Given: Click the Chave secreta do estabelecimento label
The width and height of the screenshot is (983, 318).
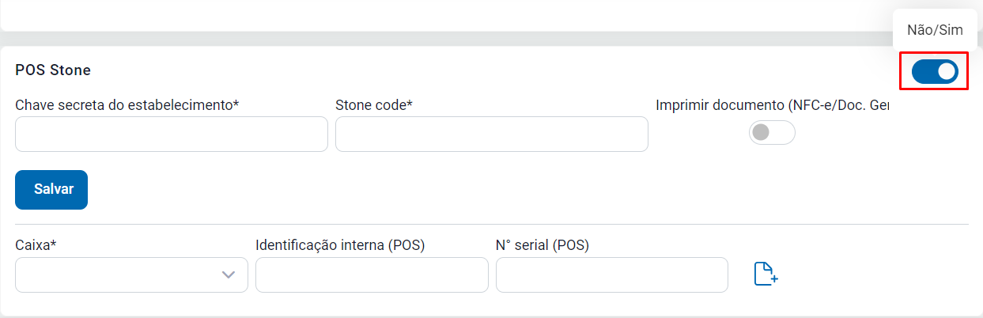Looking at the screenshot, I should coord(127,104).
